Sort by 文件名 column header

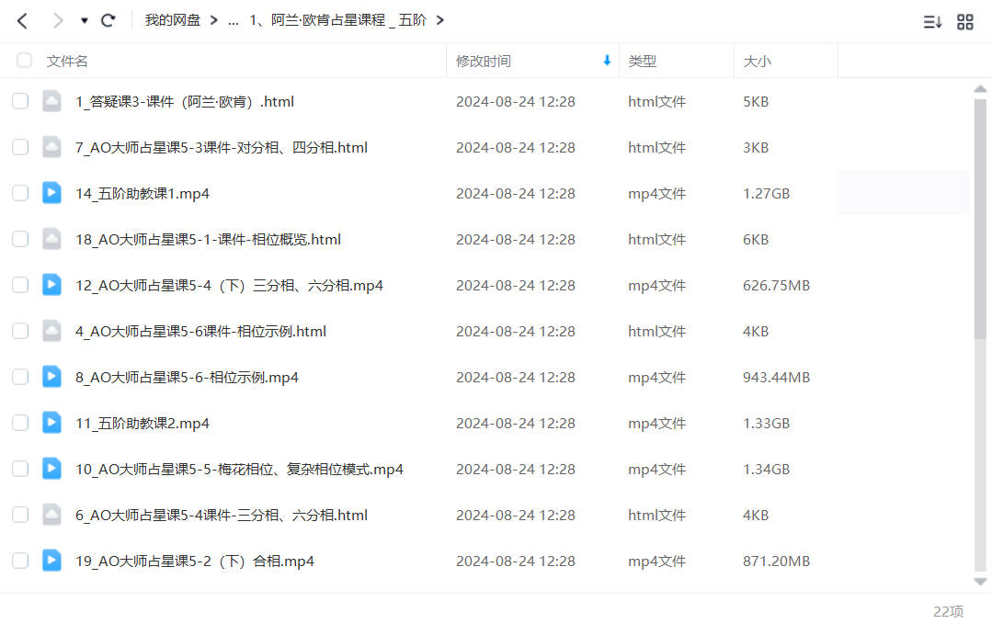[x=67, y=62]
